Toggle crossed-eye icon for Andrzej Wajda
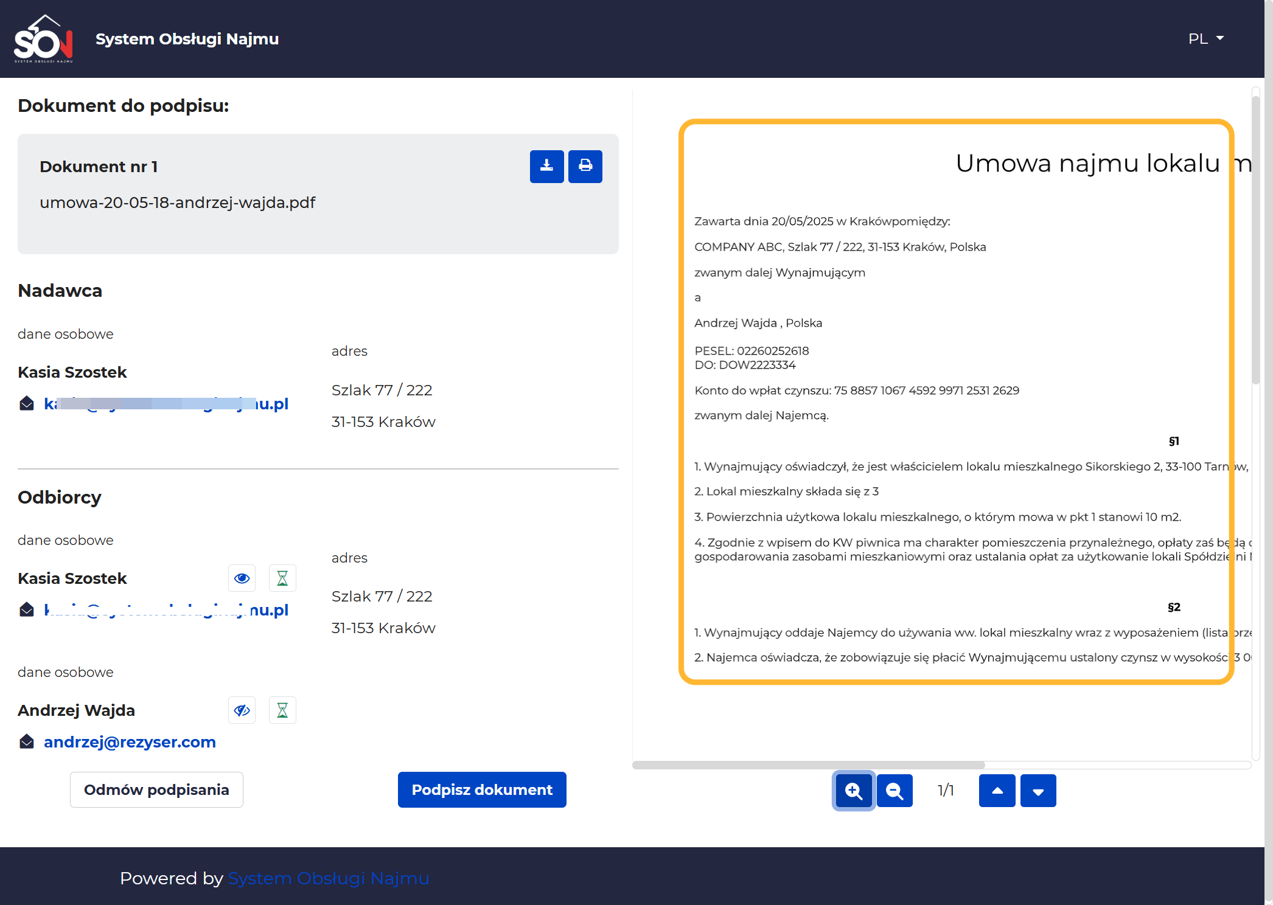1273x905 pixels. (x=242, y=710)
